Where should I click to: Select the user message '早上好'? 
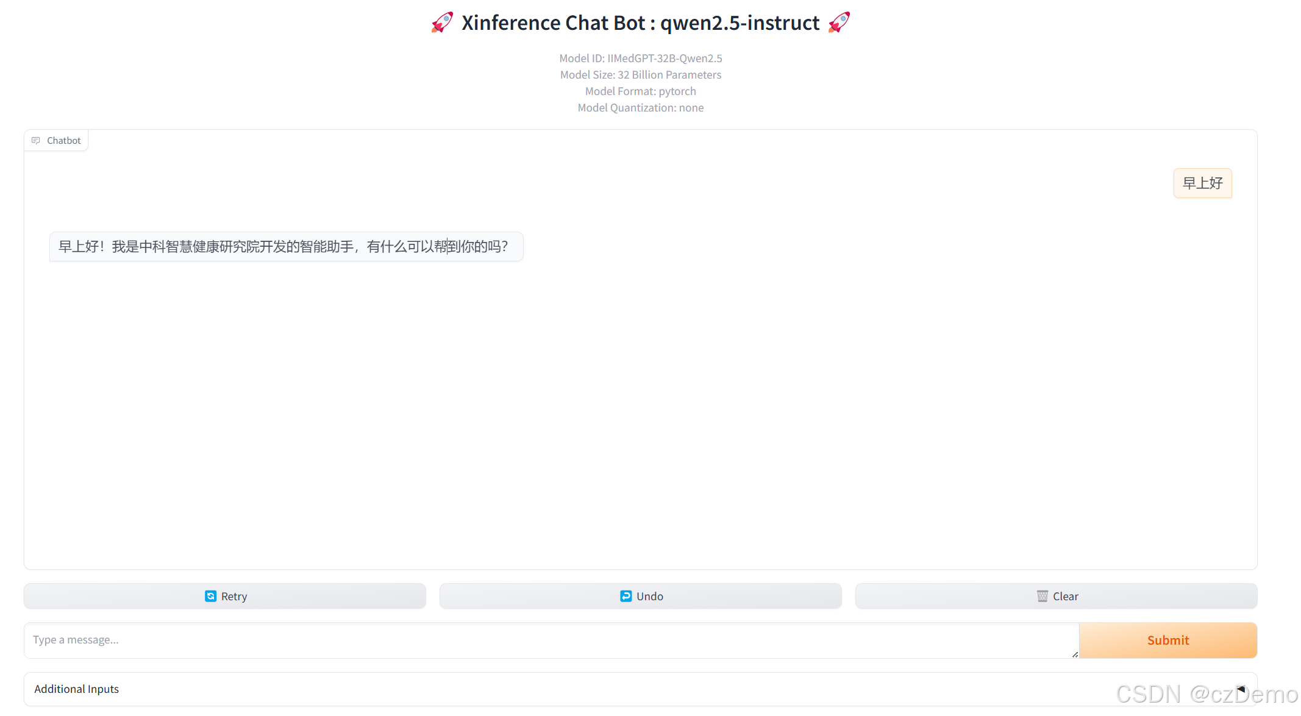point(1203,183)
